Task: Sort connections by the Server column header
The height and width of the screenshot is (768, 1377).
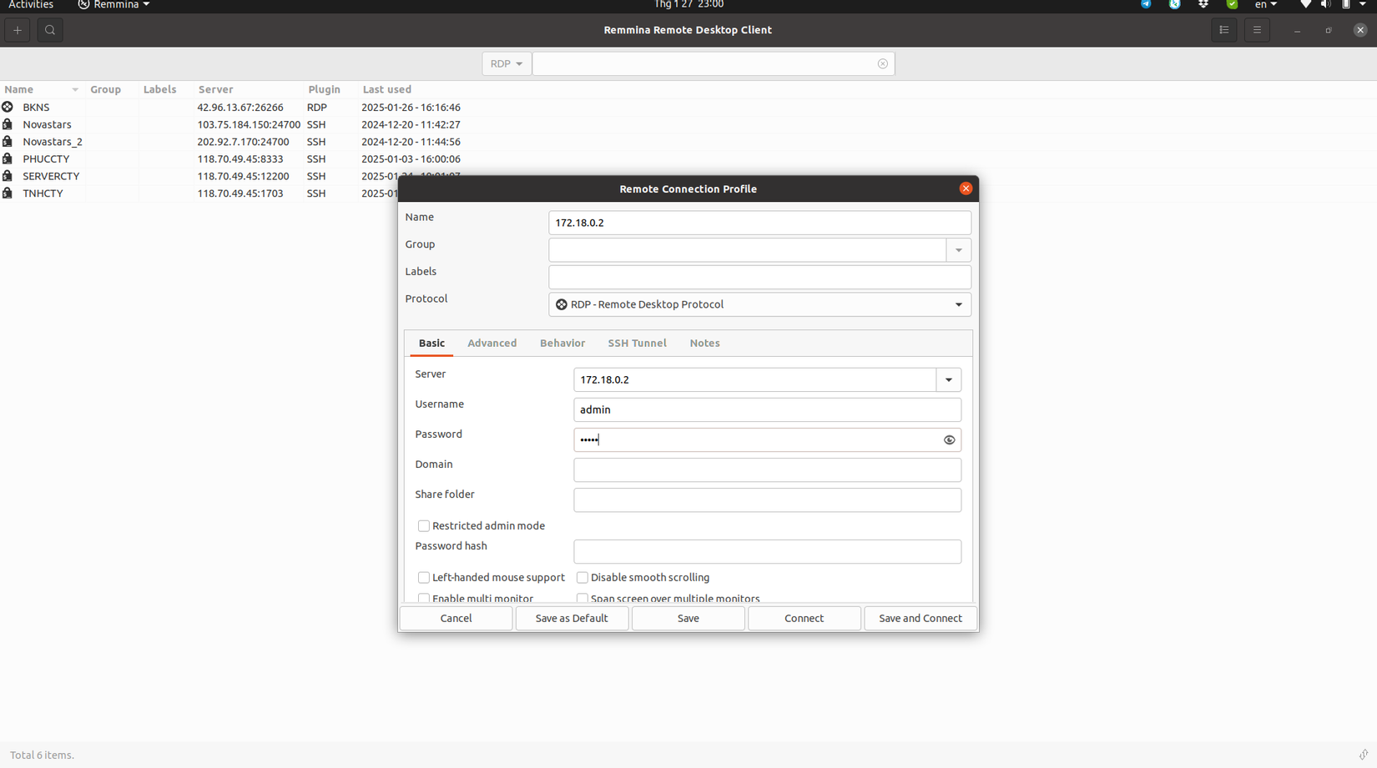Action: tap(249, 89)
